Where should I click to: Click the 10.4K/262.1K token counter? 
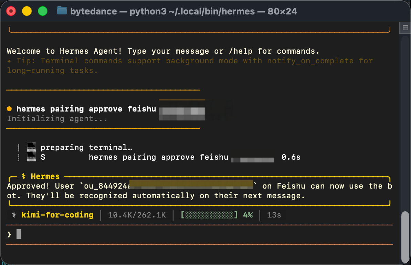point(137,215)
